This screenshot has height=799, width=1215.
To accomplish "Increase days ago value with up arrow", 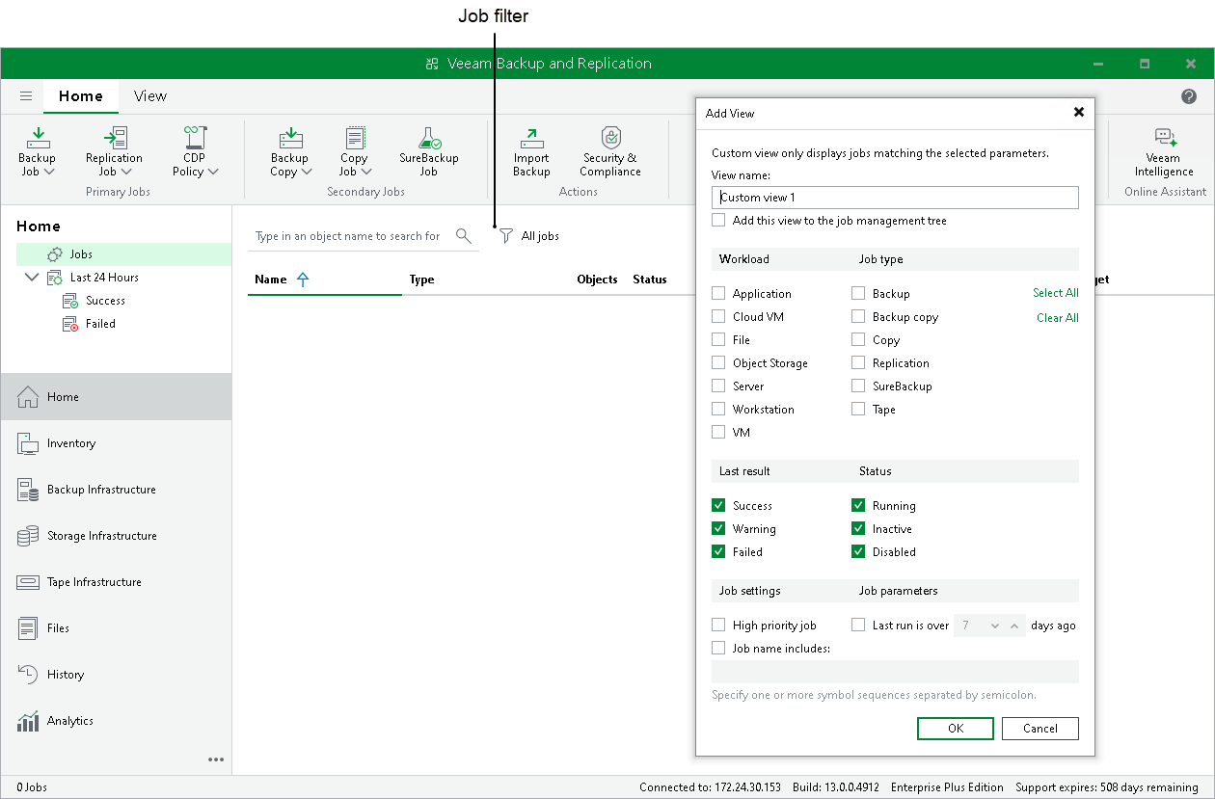I will [1014, 626].
